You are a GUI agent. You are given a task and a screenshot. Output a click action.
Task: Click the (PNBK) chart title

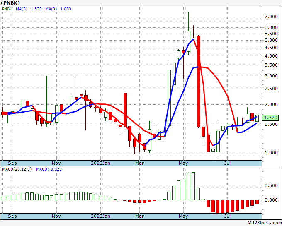pyautogui.click(x=10, y=3)
